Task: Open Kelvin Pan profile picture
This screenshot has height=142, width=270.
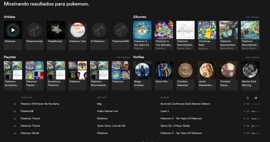Action: pyautogui.click(x=164, y=70)
